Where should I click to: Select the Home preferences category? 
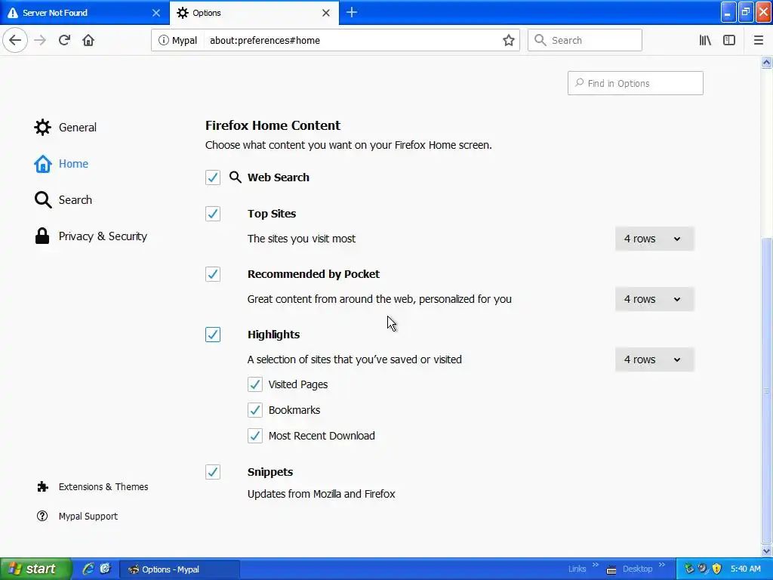[73, 164]
